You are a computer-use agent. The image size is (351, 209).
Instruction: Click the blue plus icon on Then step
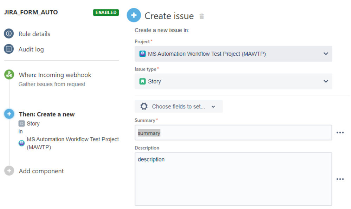coord(9,114)
